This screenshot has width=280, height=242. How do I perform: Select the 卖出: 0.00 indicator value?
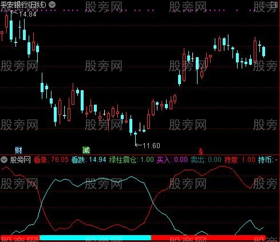click(206, 160)
